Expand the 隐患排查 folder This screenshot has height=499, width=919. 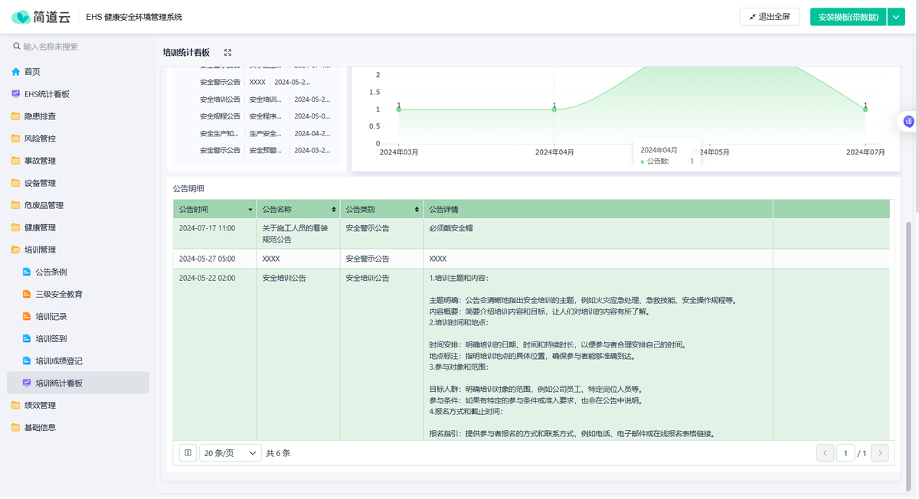click(40, 116)
